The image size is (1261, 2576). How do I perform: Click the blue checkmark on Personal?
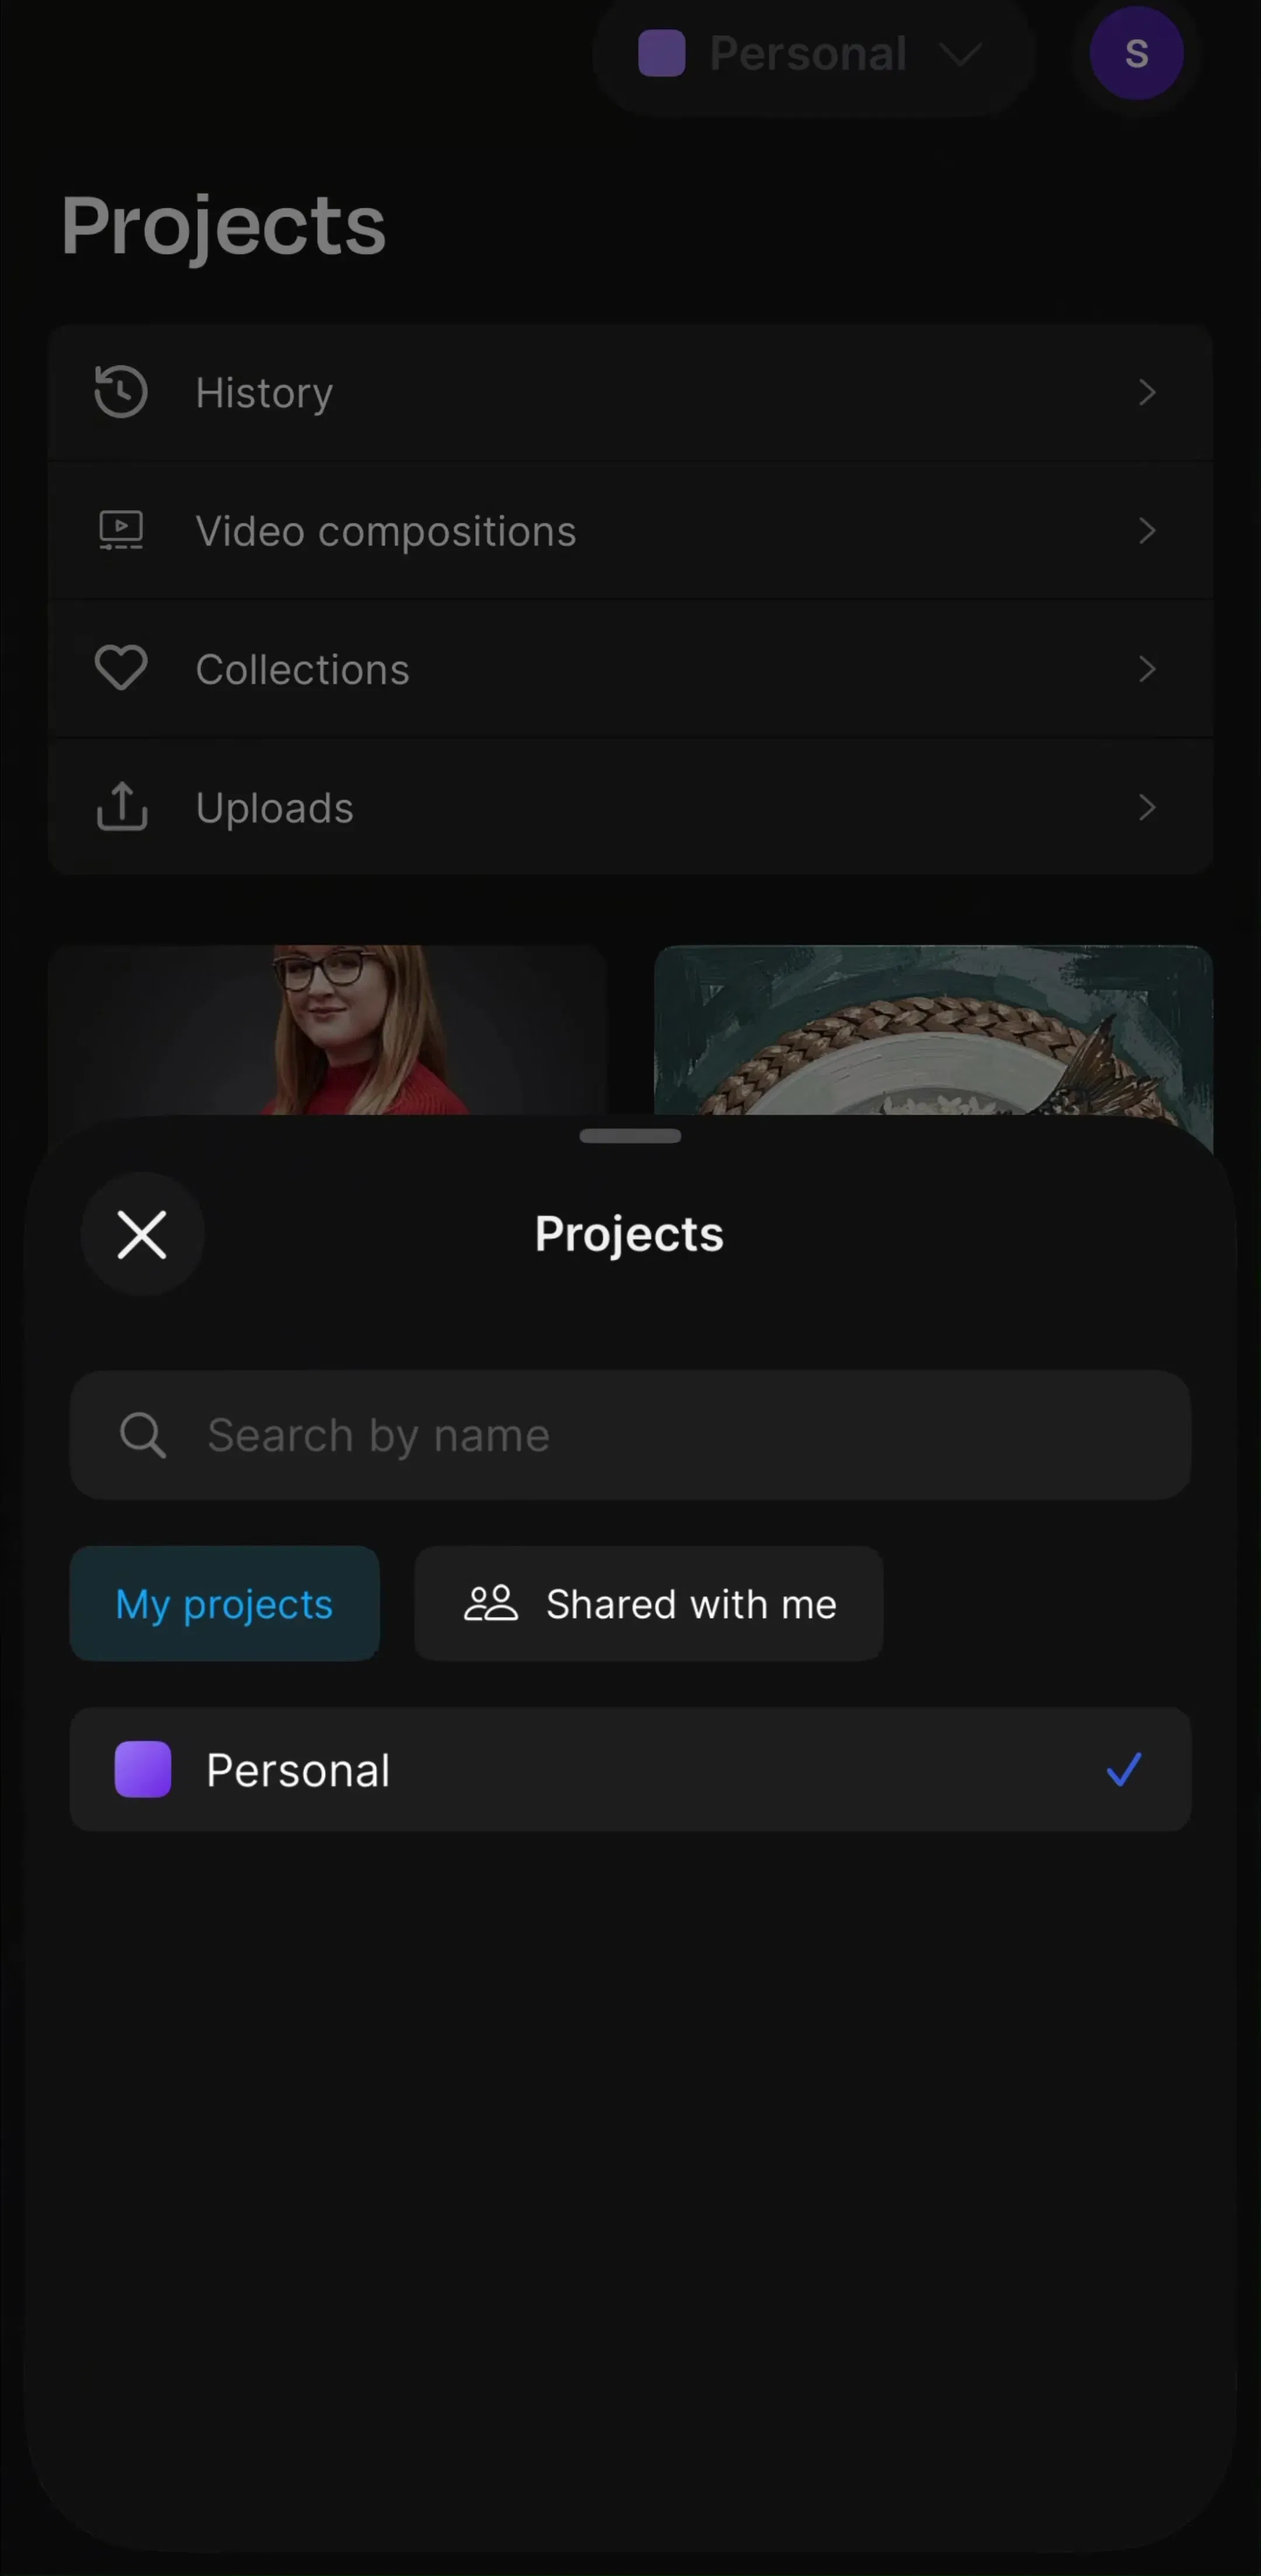[x=1124, y=1770]
